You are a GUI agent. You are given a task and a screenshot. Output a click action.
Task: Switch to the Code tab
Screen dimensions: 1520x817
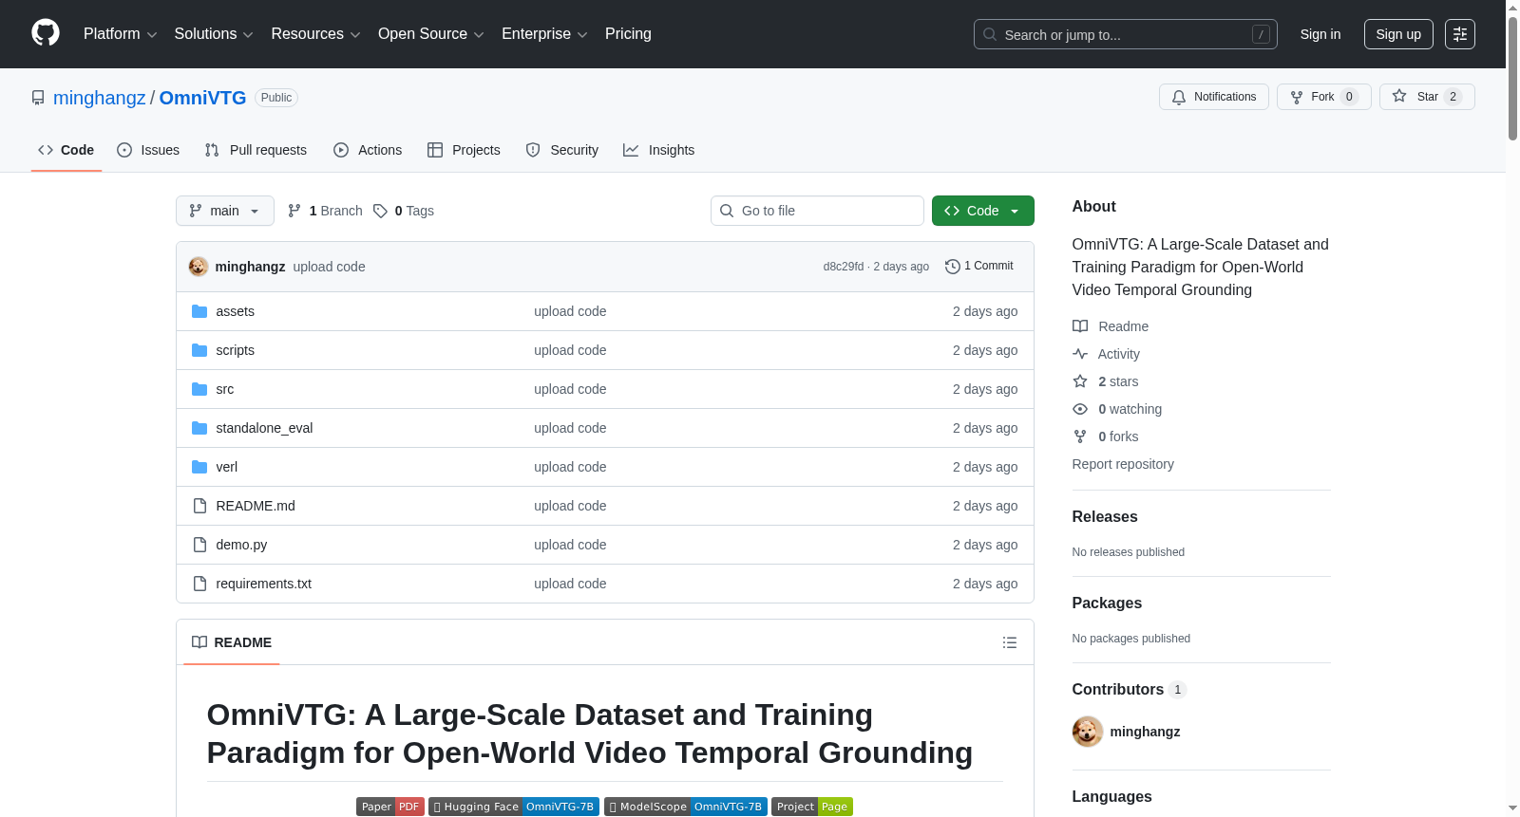click(66, 150)
